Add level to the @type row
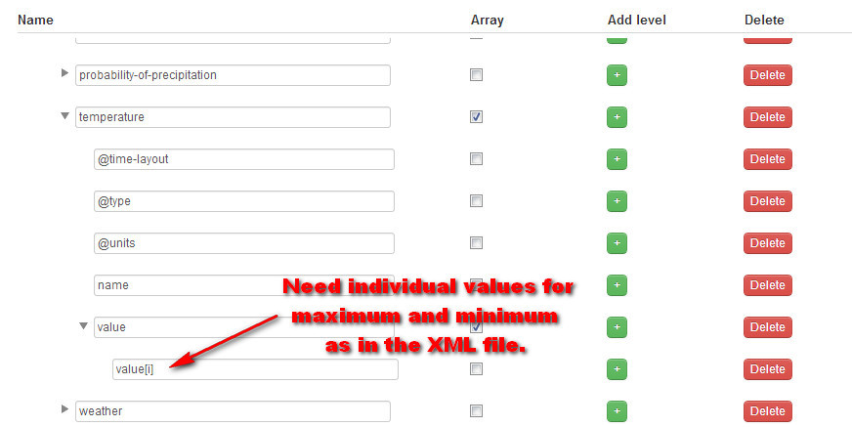The width and height of the screenshot is (852, 427). pos(616,201)
